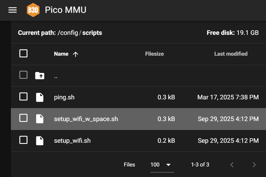Go to next page of files
The height and width of the screenshot is (177, 266).
(x=254, y=165)
